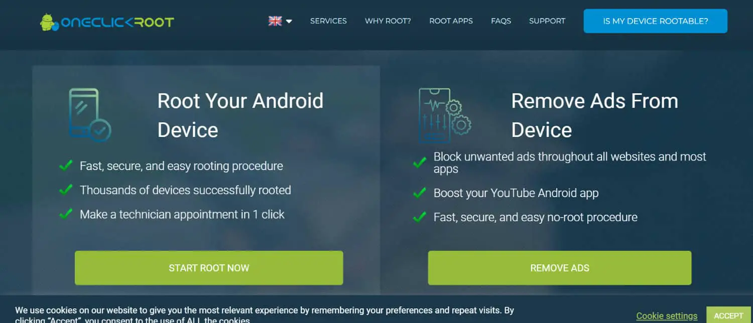Go to Root Apps menu item
This screenshot has width=753, height=323.
click(x=451, y=21)
